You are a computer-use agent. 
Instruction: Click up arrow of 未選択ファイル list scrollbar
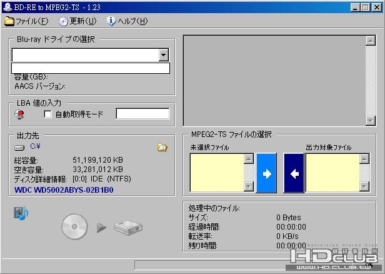tap(249, 159)
